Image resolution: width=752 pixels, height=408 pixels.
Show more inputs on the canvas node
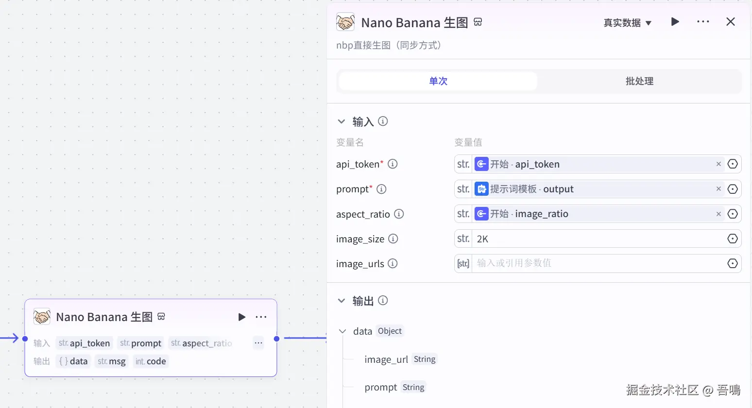(258, 343)
